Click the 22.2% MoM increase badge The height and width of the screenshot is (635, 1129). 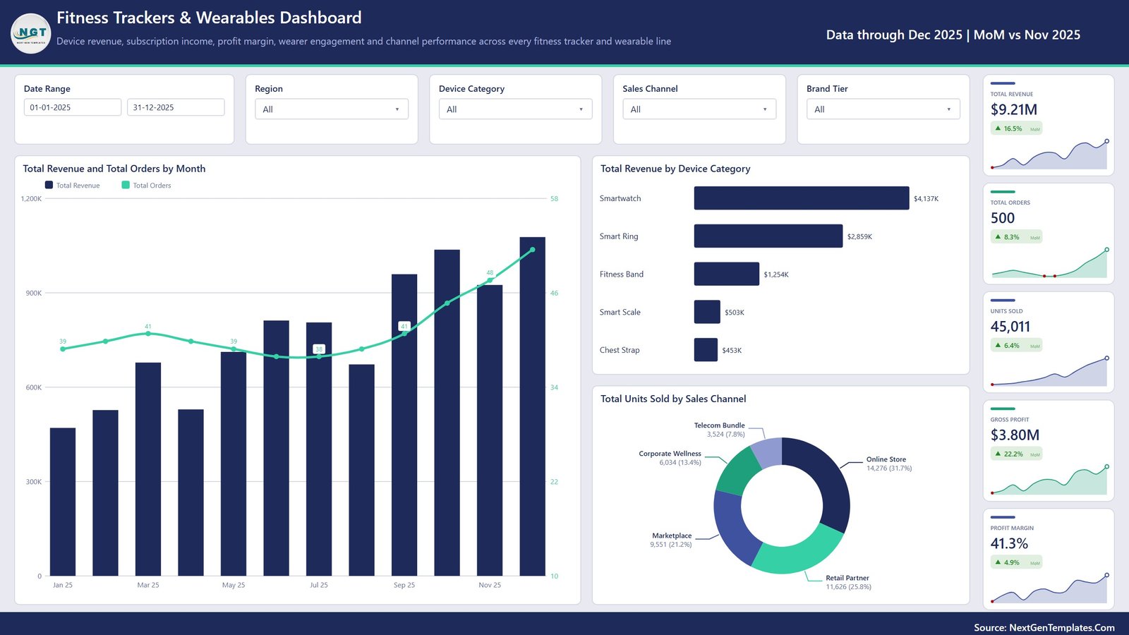1017,454
